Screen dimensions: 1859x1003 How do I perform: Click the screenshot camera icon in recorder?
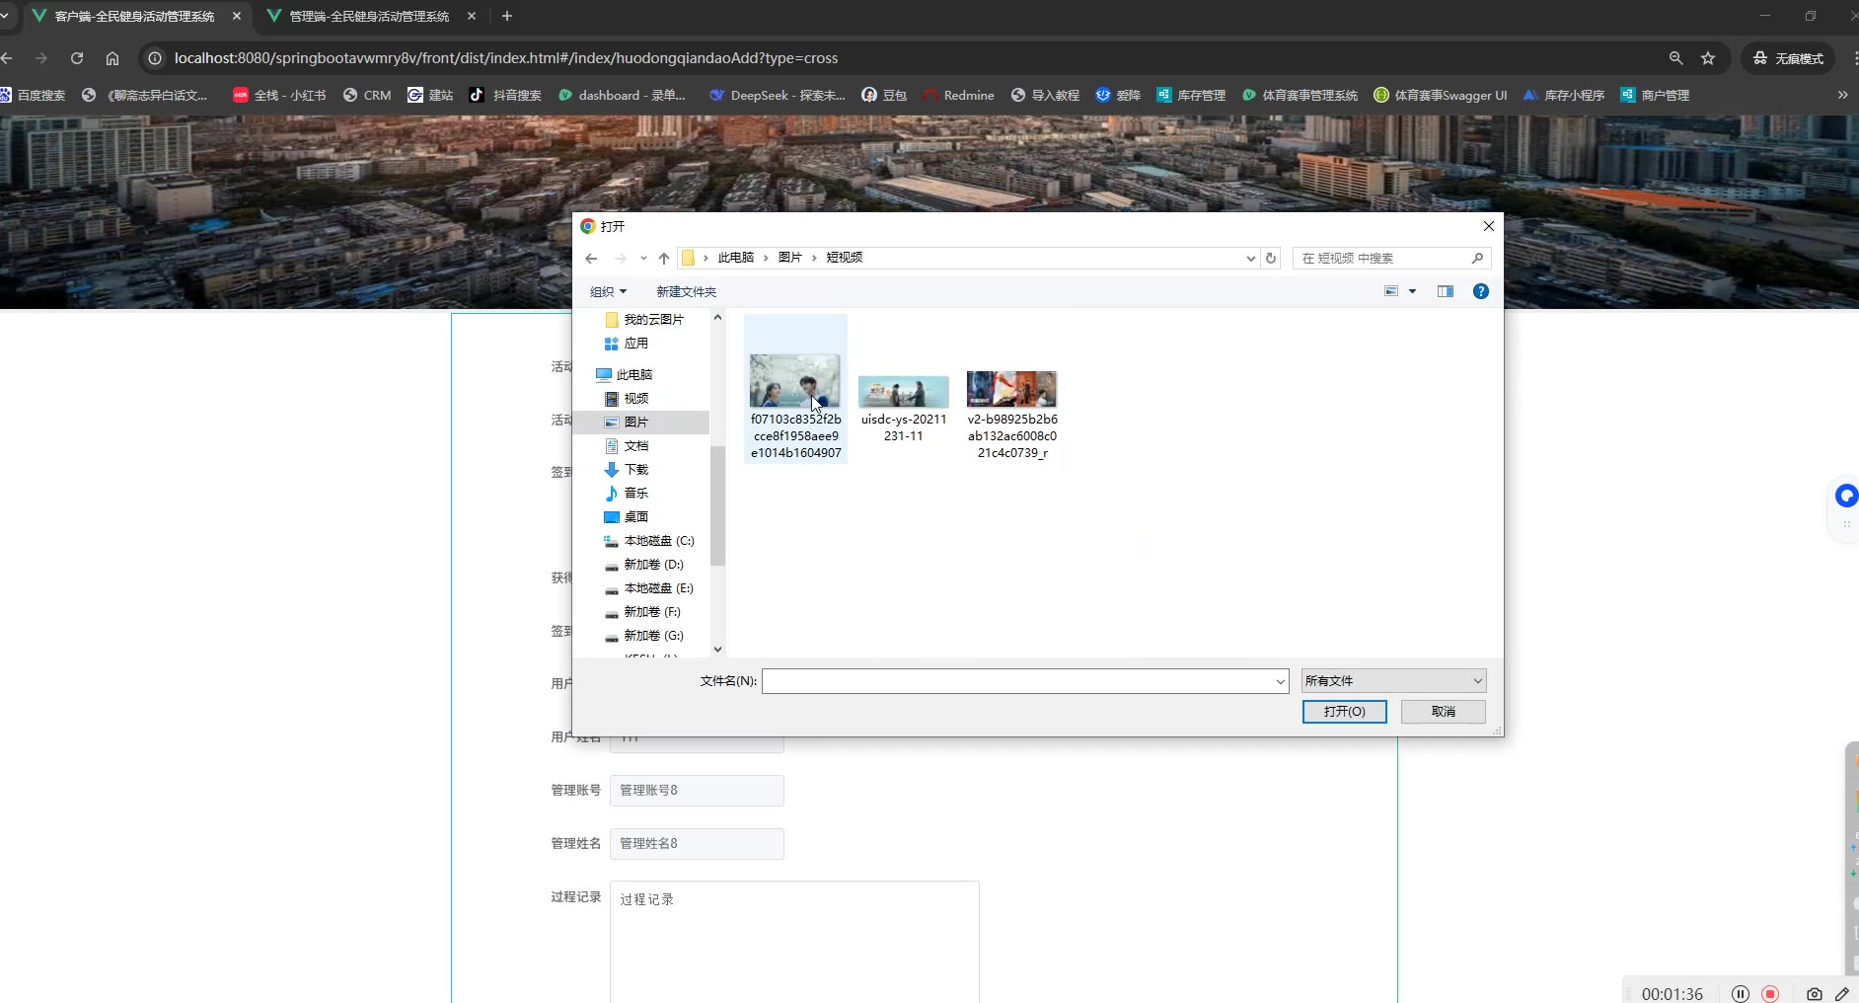click(1814, 994)
